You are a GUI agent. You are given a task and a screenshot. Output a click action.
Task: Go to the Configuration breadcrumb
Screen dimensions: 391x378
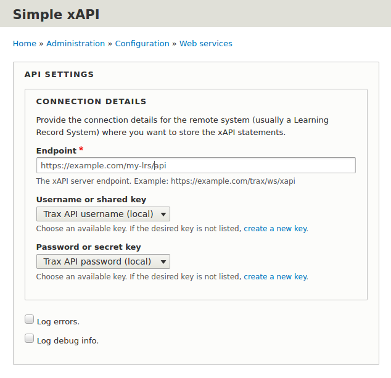tap(142, 44)
